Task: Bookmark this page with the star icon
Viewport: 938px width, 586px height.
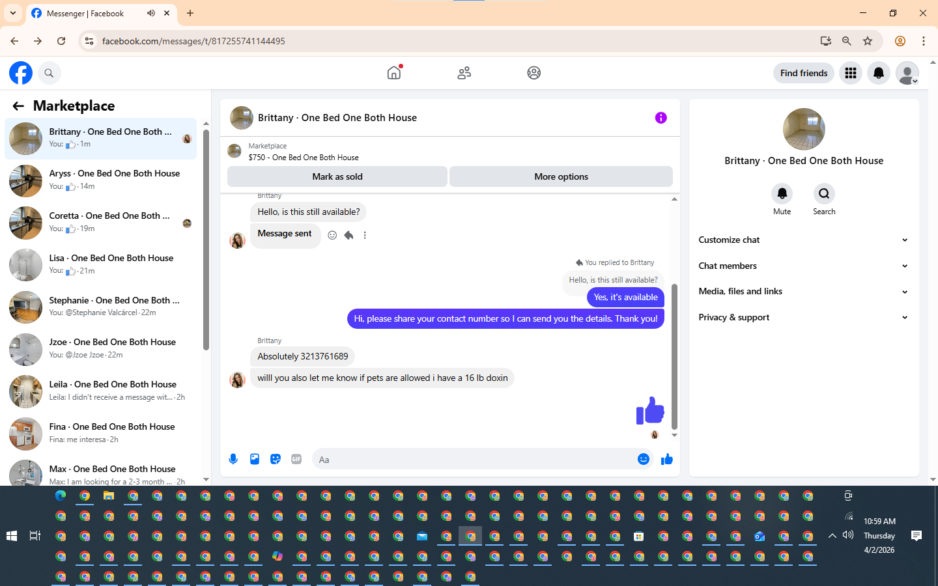Action: (868, 41)
